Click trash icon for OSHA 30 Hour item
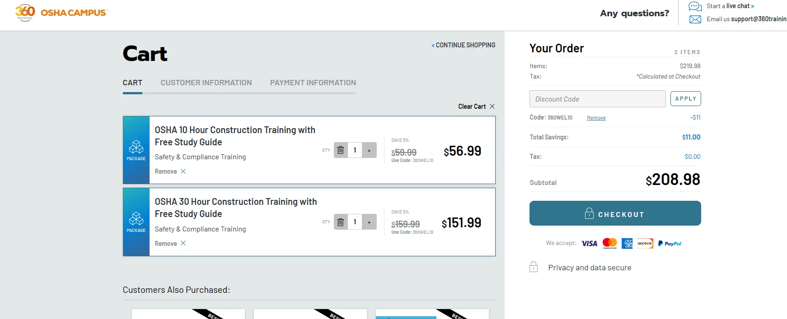The width and height of the screenshot is (787, 319). (x=341, y=222)
